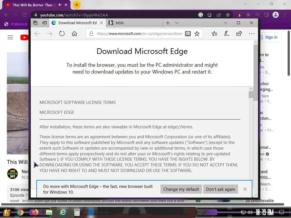Click Google icon in Chrome address bar
Screen dimensions: 291x218
(201, 15)
